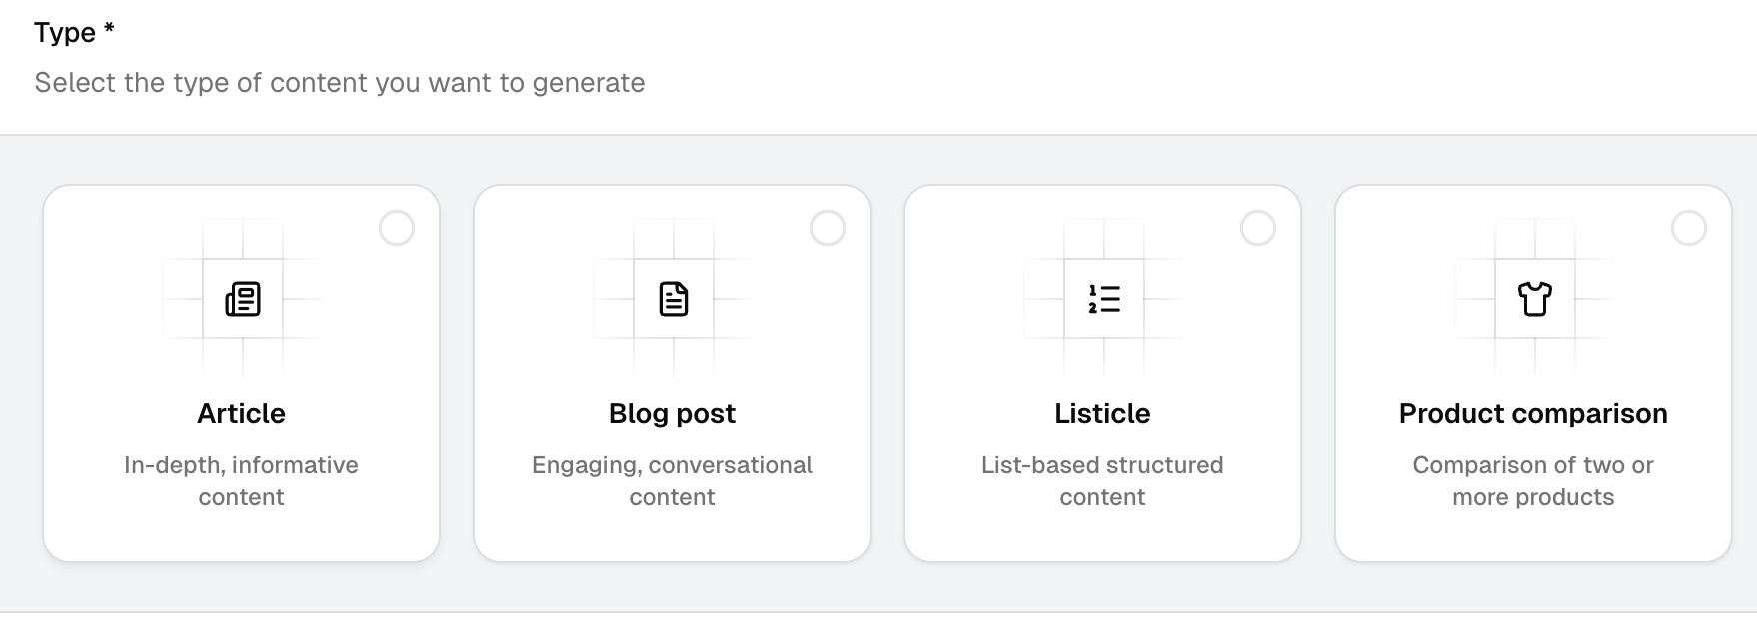
Task: Click the numbered list icon for Listicle
Action: click(1103, 299)
